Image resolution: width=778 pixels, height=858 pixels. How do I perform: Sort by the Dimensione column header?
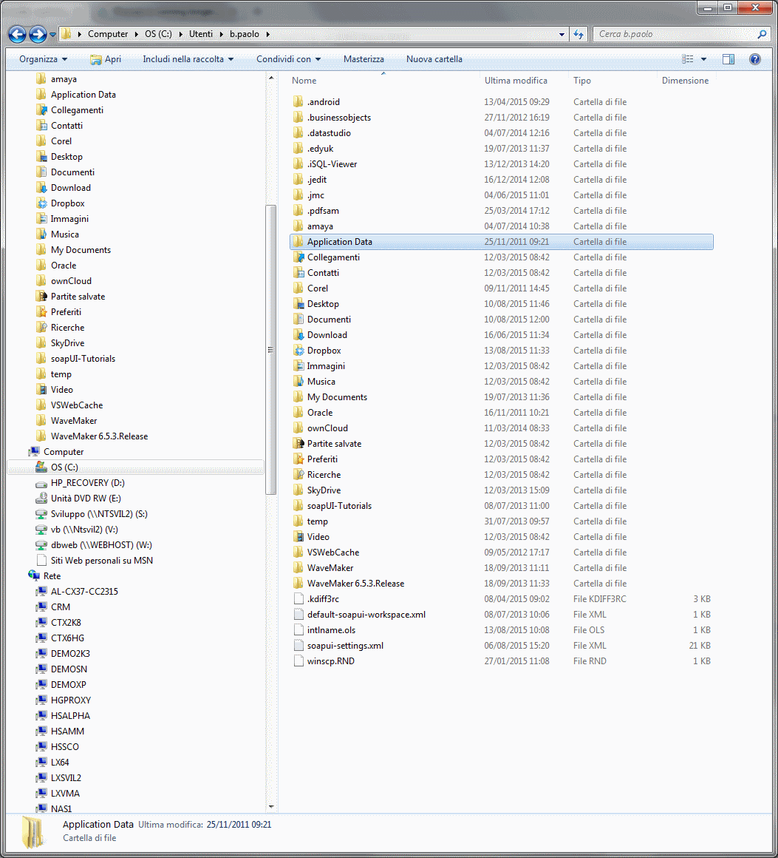click(685, 81)
